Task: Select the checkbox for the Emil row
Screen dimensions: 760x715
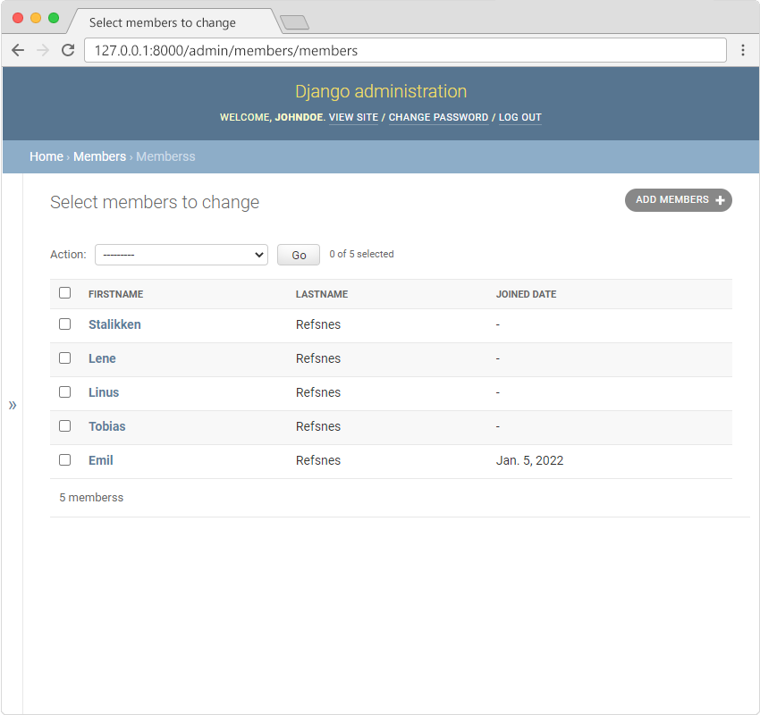Action: tap(64, 459)
